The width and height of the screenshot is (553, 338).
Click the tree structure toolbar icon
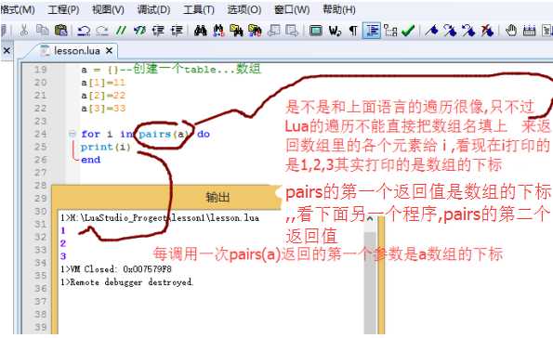point(390,31)
